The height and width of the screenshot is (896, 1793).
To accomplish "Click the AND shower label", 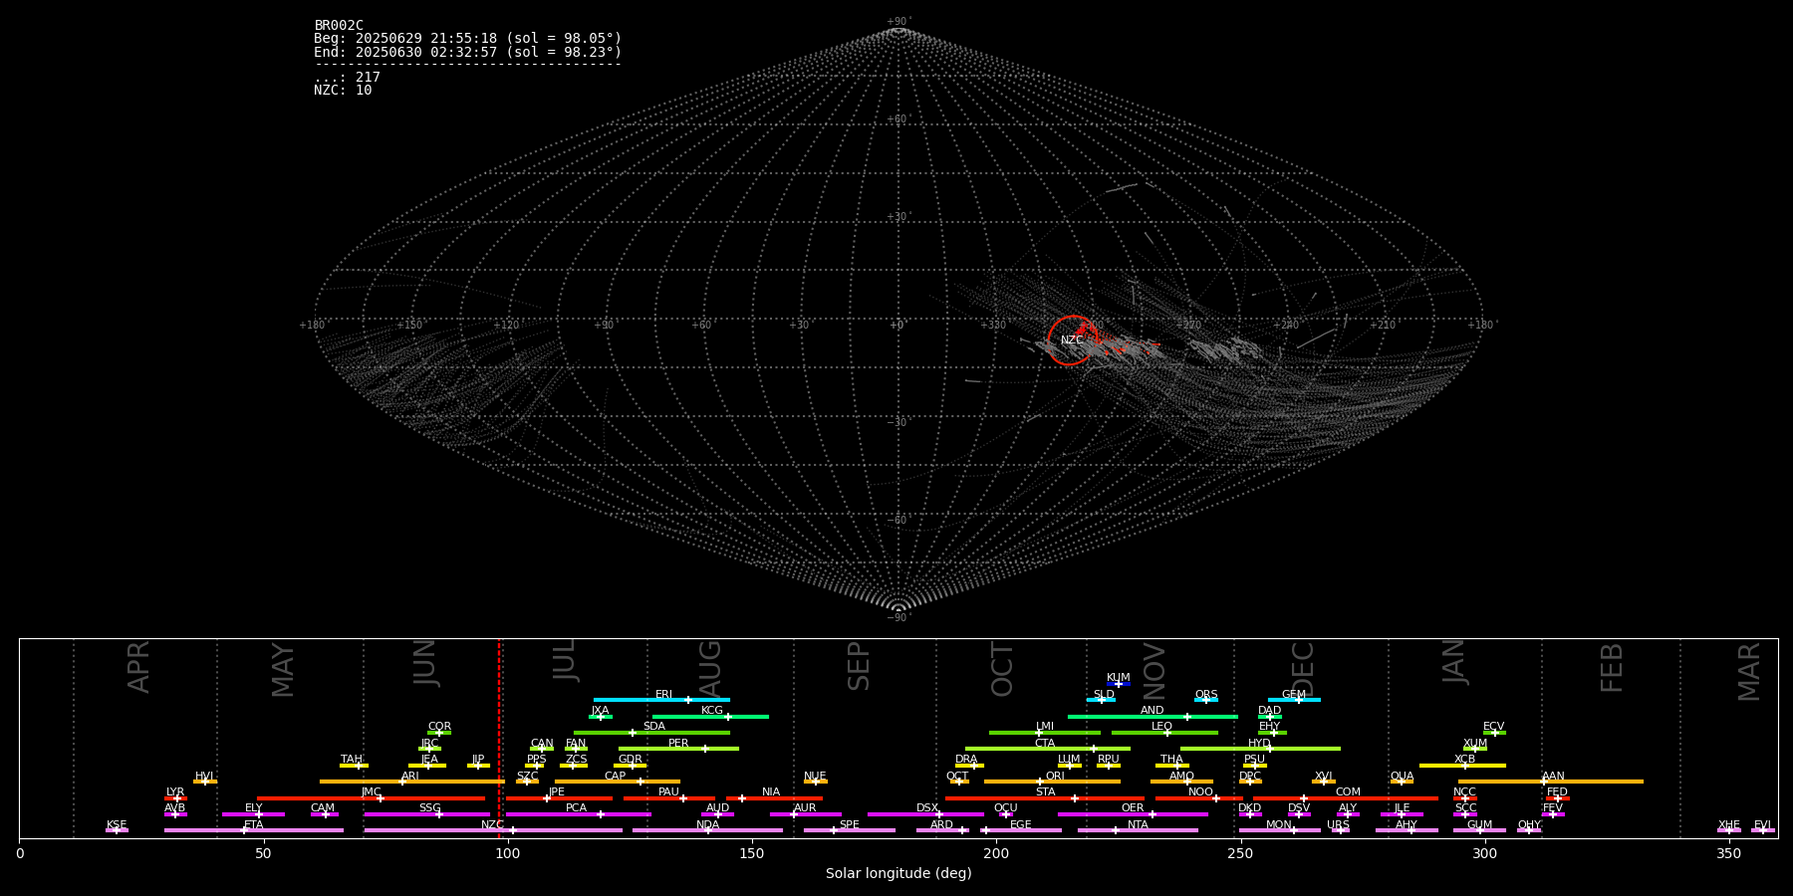I will [x=1153, y=711].
